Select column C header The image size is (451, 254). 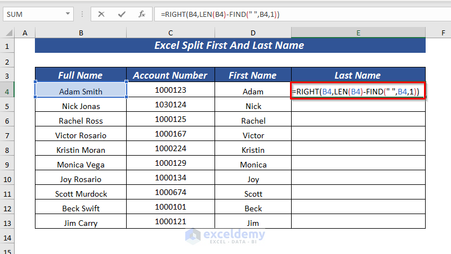point(169,34)
